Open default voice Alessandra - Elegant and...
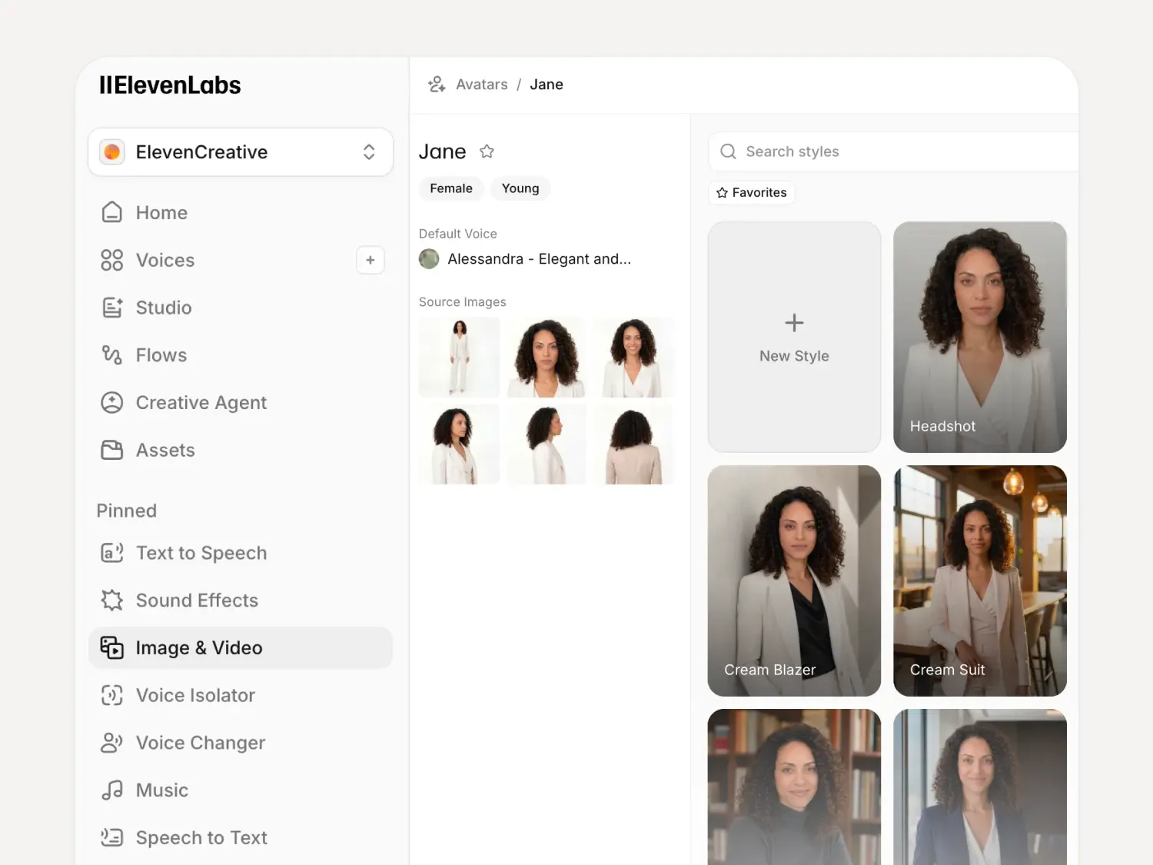Screen dimensions: 1153x865 click(525, 259)
